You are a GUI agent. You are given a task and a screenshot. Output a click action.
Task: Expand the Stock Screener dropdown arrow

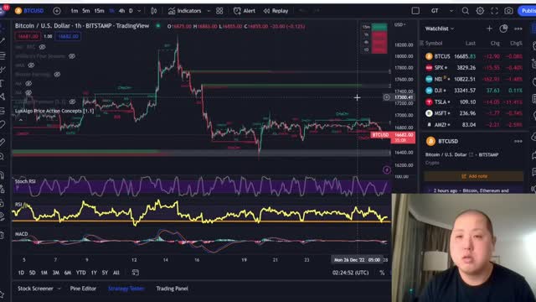click(59, 289)
